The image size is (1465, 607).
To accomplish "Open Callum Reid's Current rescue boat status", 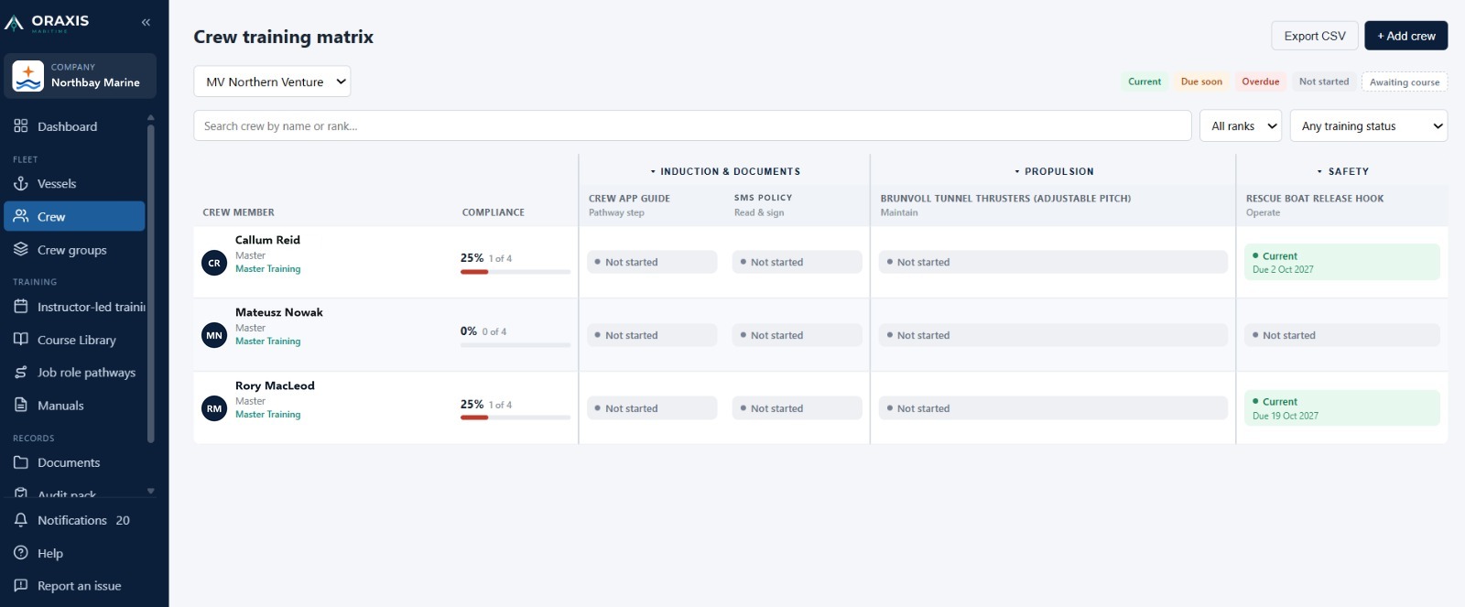I will (1342, 262).
